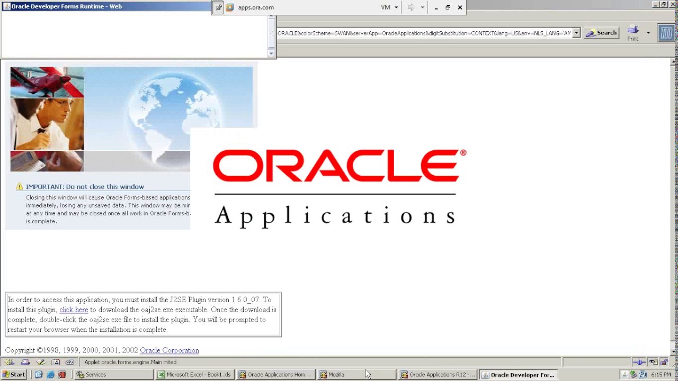Click the Print toolbar icon
Image resolution: width=678 pixels, height=381 pixels.
coord(633,33)
